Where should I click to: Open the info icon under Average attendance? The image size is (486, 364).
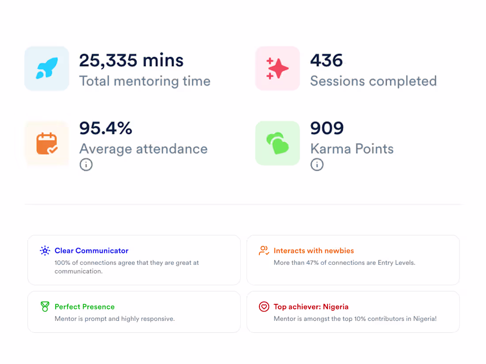(86, 165)
